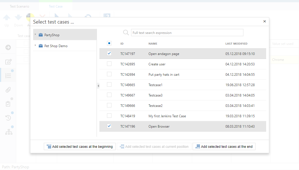Image resolution: width=299 pixels, height=170 pixels.
Task: Click the PartyShop briefcase icon
Action: (41, 35)
